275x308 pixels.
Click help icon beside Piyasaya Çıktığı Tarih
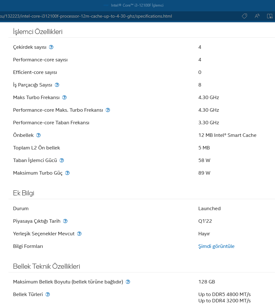pos(65,221)
